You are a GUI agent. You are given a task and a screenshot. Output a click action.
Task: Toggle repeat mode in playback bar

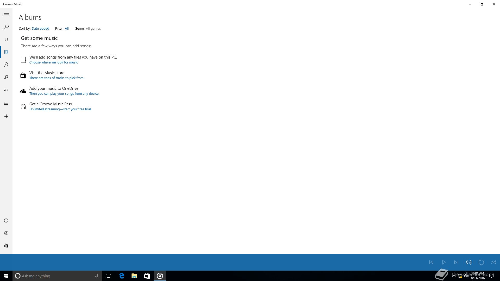pyautogui.click(x=481, y=262)
